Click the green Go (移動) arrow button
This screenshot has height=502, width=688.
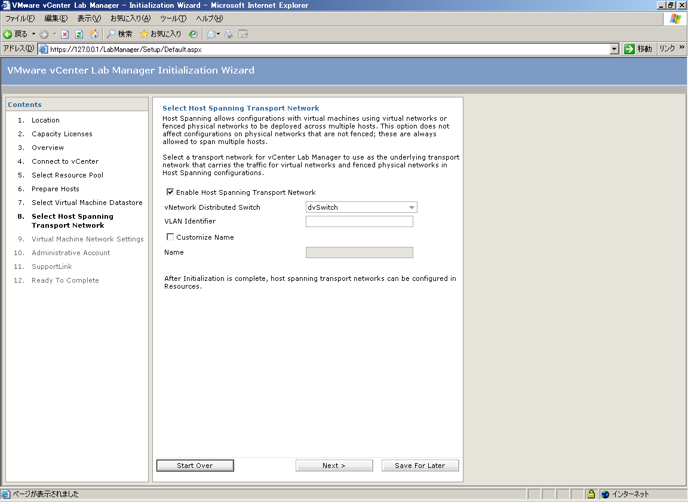pos(629,49)
